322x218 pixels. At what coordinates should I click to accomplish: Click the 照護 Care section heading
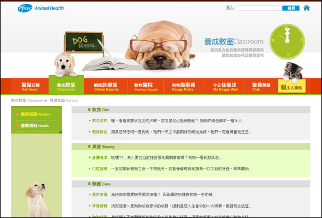point(101,184)
